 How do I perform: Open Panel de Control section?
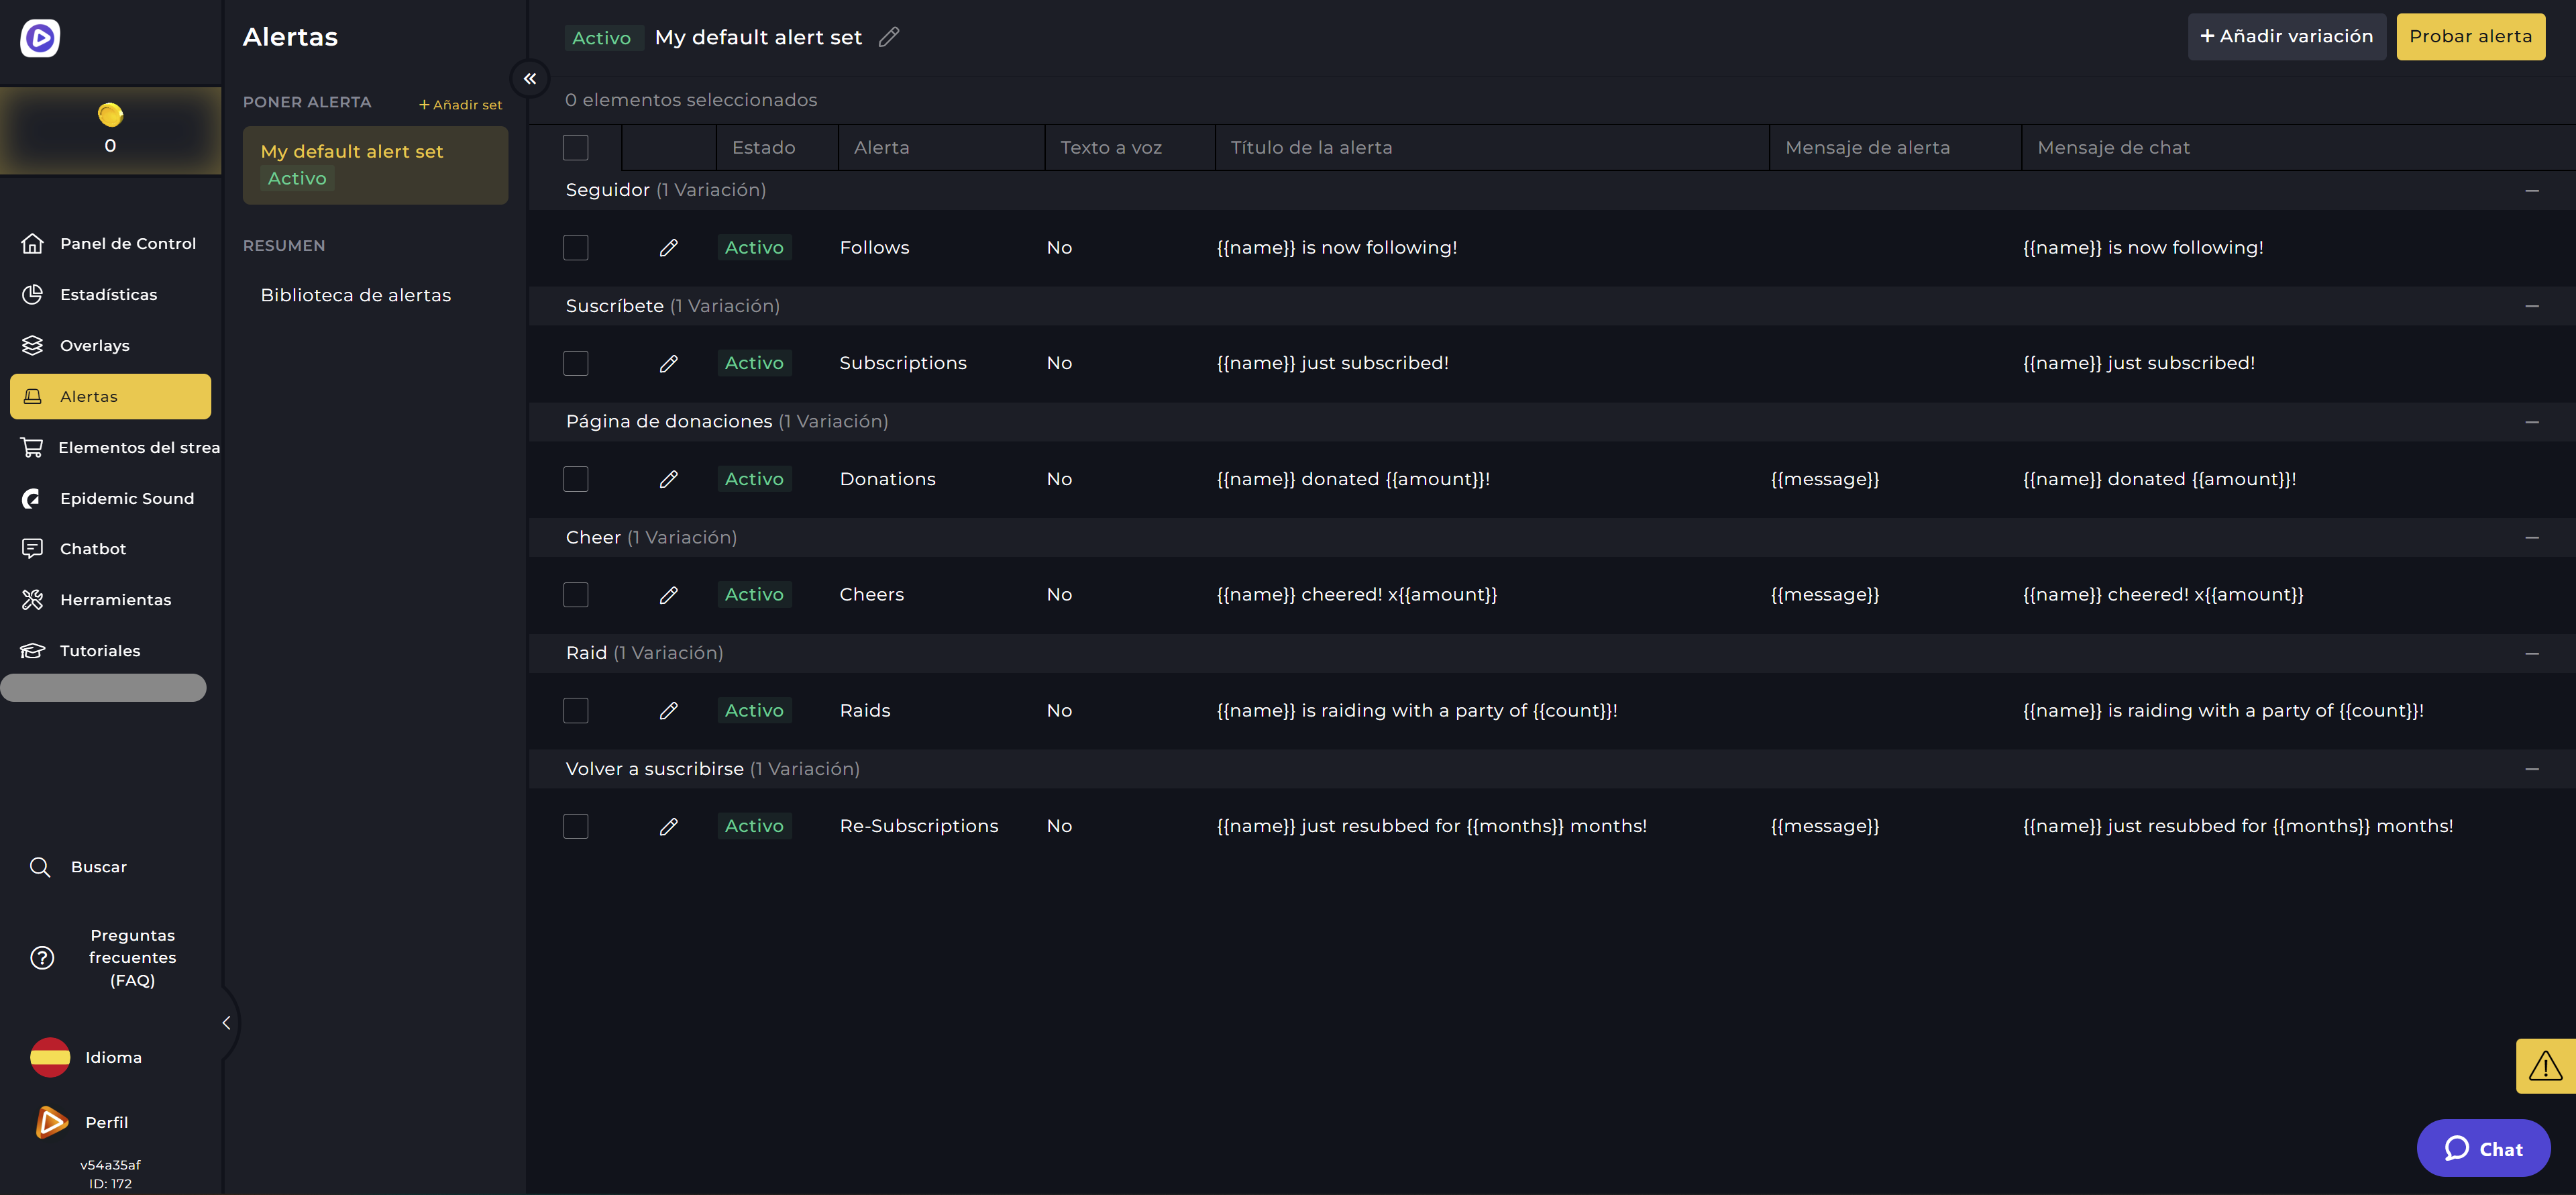point(127,244)
